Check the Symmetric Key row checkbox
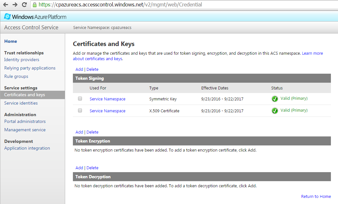 point(80,98)
